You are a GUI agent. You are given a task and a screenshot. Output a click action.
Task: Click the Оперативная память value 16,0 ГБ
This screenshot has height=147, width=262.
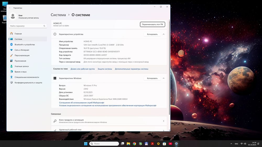pos(95,48)
